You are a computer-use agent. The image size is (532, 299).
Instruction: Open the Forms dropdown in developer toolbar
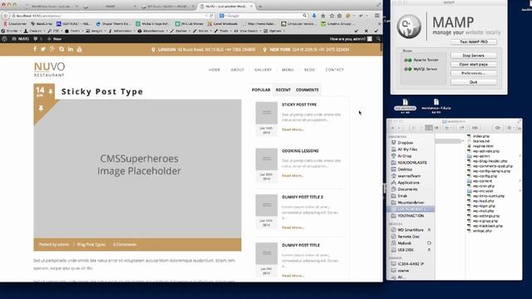pos(73,31)
